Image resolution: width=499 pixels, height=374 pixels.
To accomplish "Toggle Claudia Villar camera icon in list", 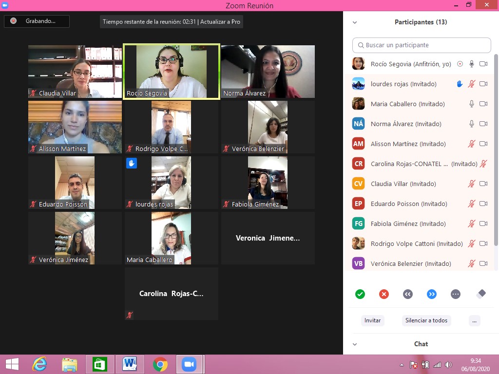I will coord(483,184).
